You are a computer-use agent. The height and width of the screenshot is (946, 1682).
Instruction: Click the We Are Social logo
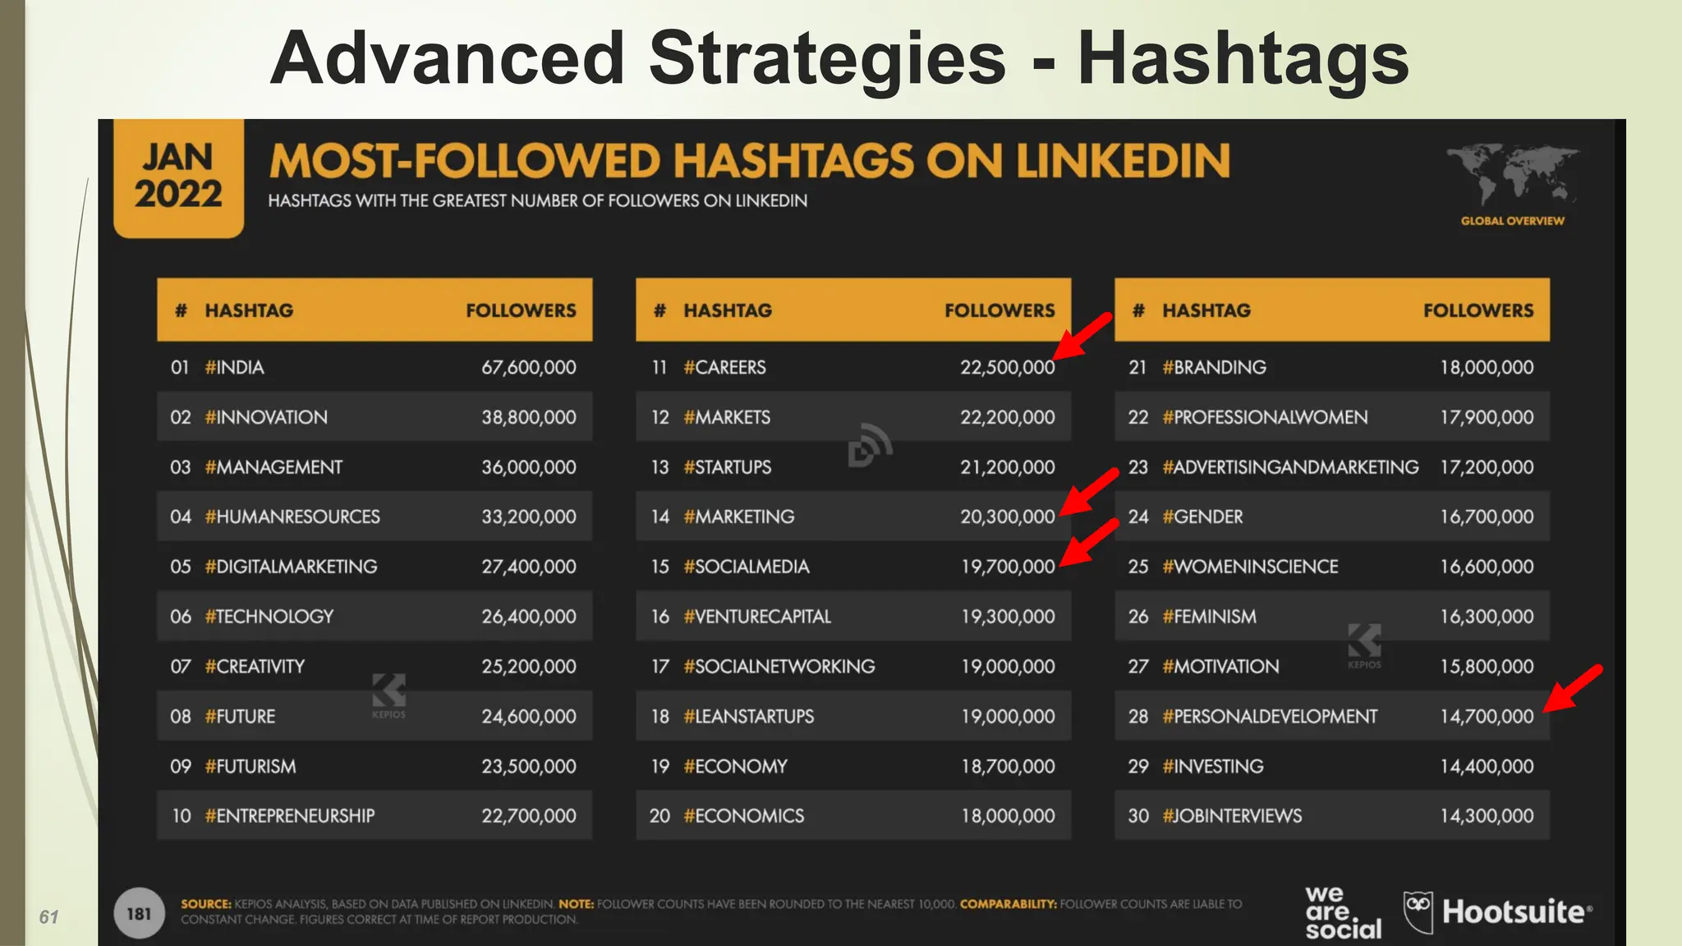coord(1344,912)
